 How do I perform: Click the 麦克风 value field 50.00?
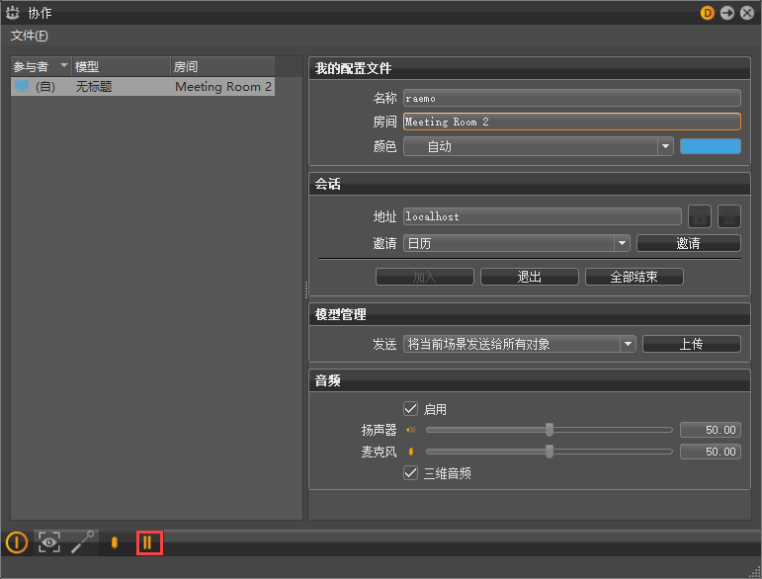coord(711,452)
